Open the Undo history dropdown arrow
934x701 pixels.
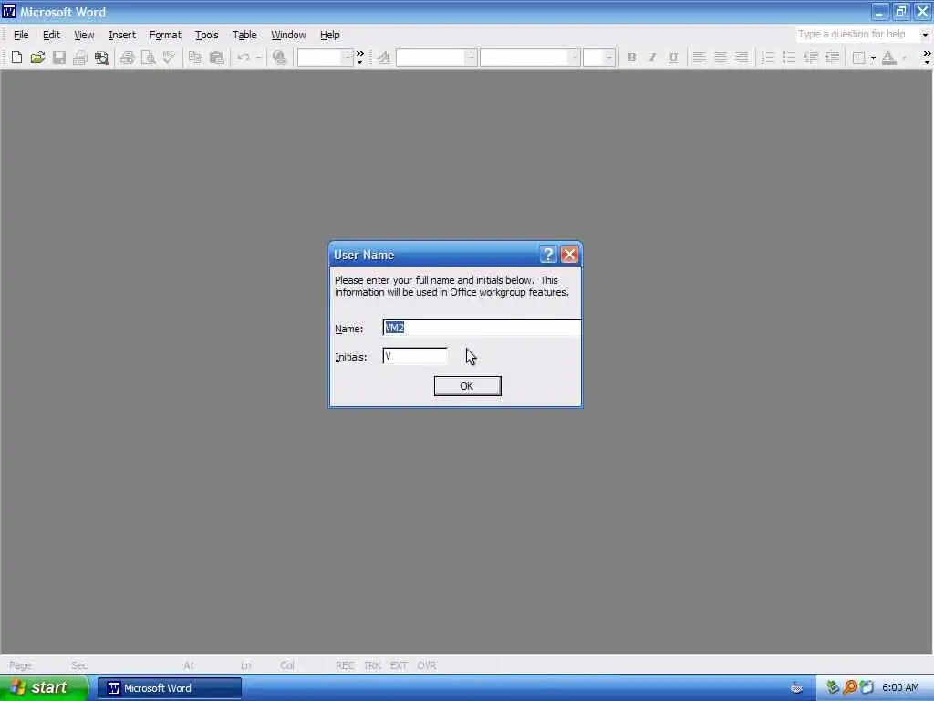click(258, 58)
